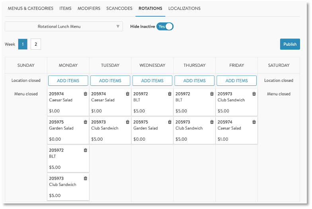Select Week 1 page button
The width and height of the screenshot is (312, 209).
[23, 45]
